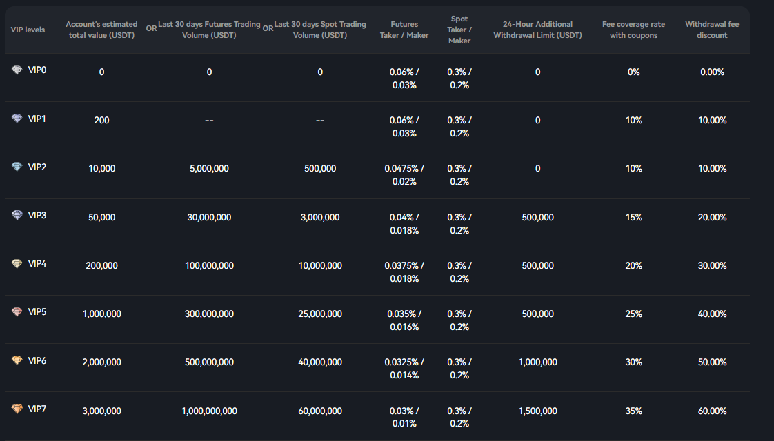This screenshot has width=774, height=441.
Task: Select the VIP levels column header
Action: click(x=28, y=30)
